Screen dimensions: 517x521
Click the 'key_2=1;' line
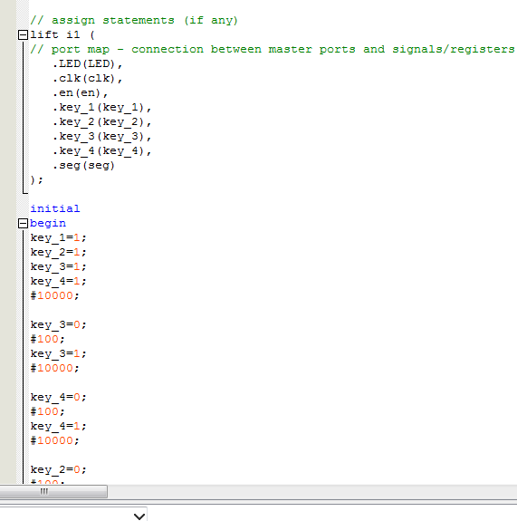coord(59,253)
